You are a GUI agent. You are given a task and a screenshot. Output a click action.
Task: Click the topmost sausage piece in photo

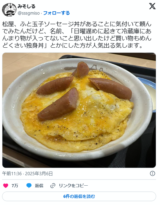coord(82,70)
